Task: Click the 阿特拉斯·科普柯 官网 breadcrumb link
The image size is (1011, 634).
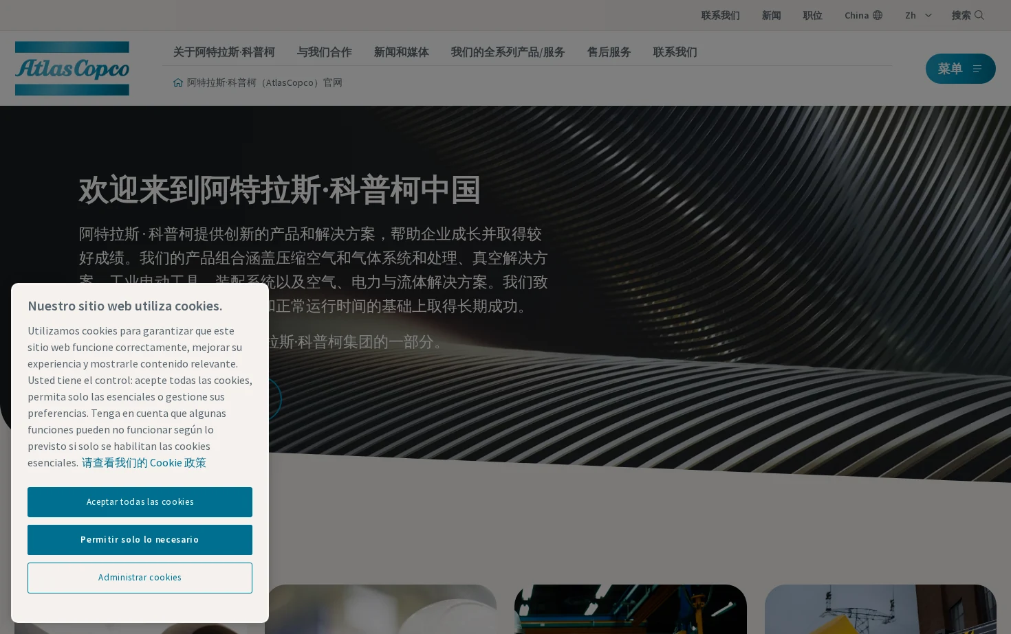Action: tap(264, 82)
